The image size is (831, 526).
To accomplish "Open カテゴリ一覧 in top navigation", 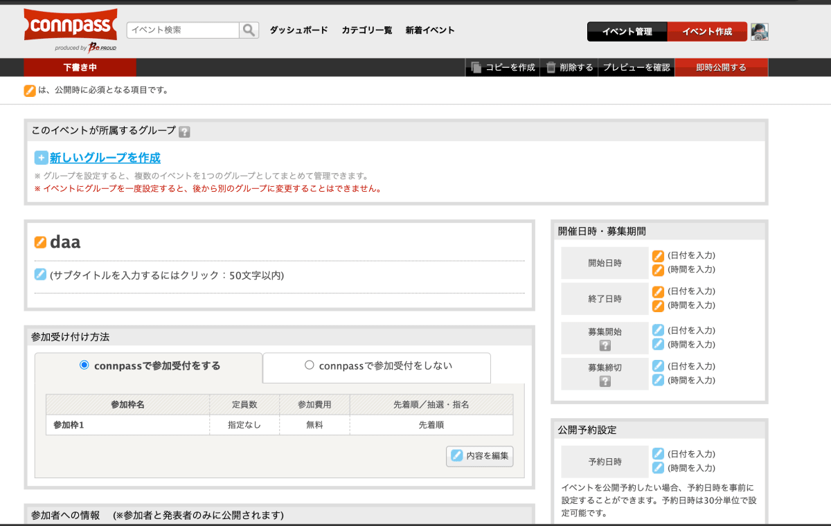I will coord(367,30).
